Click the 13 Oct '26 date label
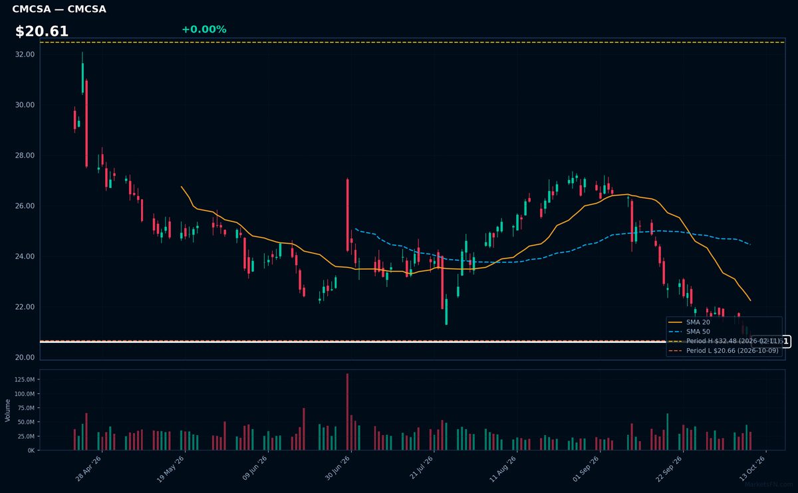 [752, 469]
